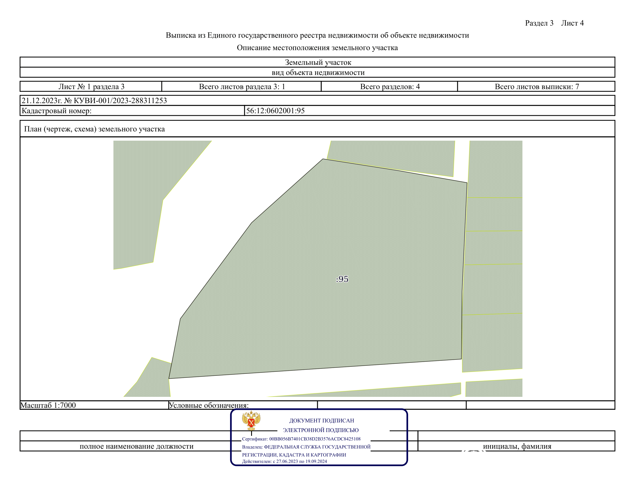This screenshot has height=491, width=635.
Task: Click the ":95" parcel label on the plan
Action: click(x=342, y=279)
